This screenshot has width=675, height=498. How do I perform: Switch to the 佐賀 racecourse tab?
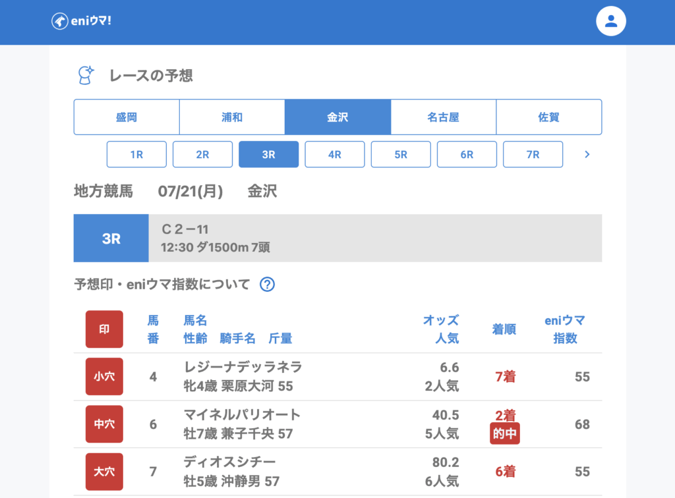point(548,117)
